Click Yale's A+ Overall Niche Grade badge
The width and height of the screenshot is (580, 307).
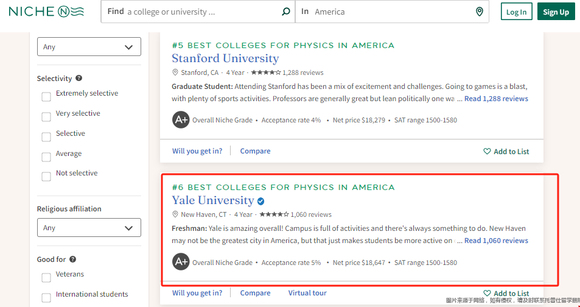coord(181,262)
